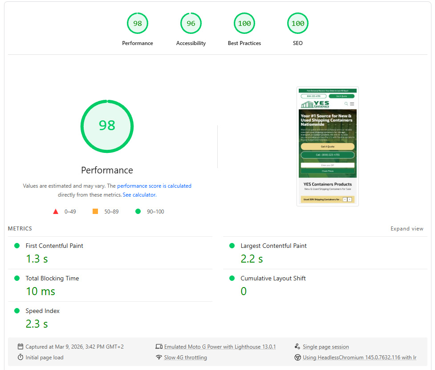Viewport: 435px width, 370px height.
Task: Open the See calculator link
Action: [x=139, y=195]
